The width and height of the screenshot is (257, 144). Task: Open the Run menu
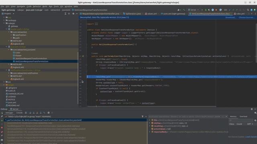[51, 6]
